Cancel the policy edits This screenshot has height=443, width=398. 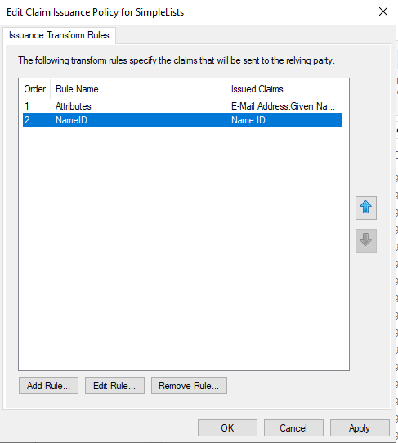pos(293,428)
